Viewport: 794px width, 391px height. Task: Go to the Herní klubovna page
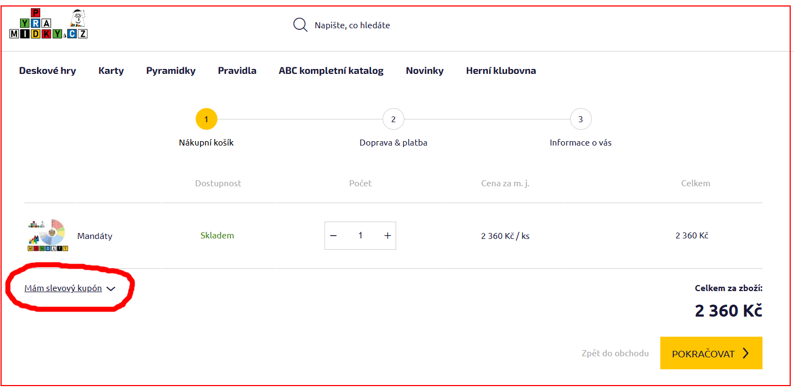click(501, 71)
